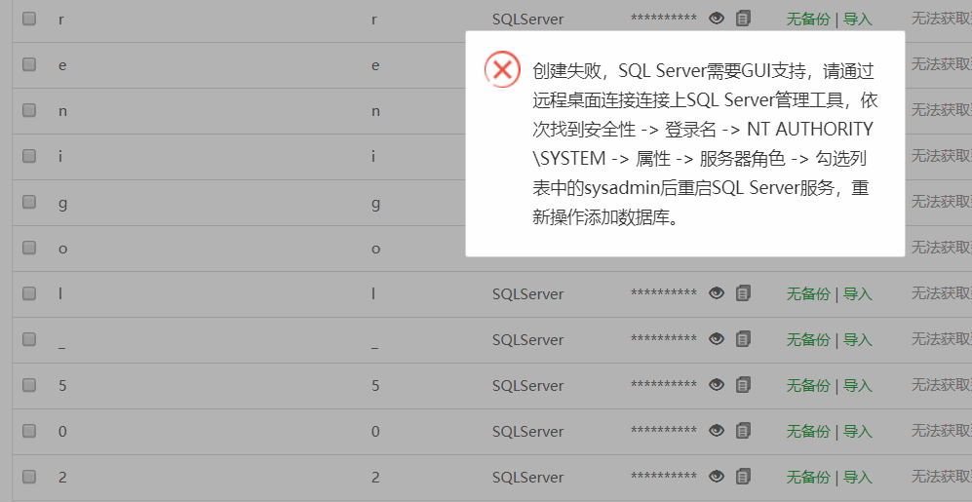
Task: Select row 2 with its checkbox
Action: coord(29,477)
